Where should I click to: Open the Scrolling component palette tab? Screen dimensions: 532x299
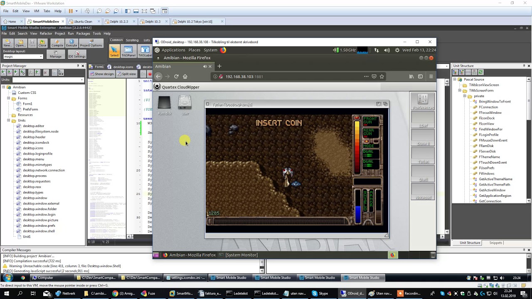pyautogui.click(x=132, y=40)
